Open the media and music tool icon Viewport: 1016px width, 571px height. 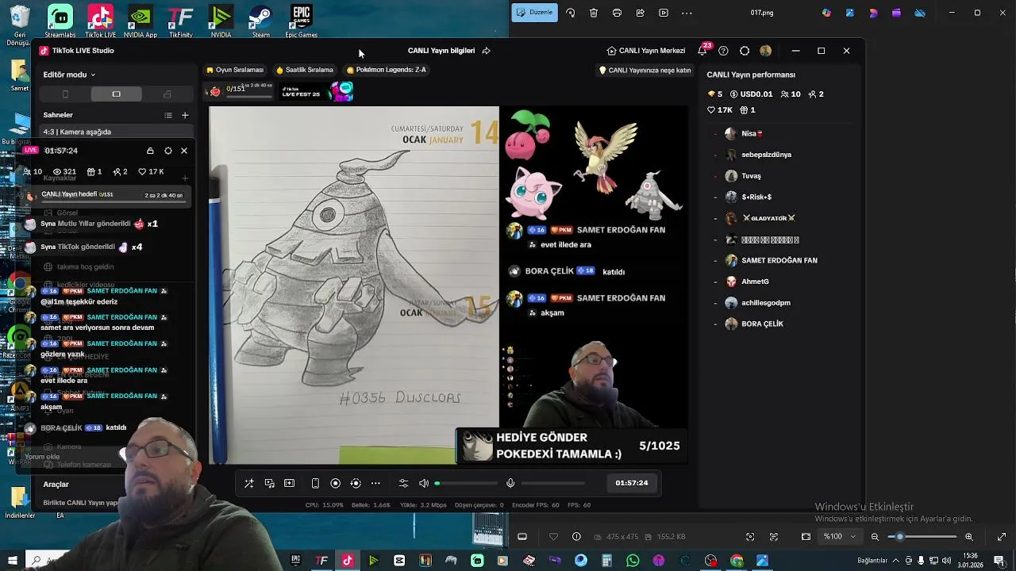coord(269,483)
